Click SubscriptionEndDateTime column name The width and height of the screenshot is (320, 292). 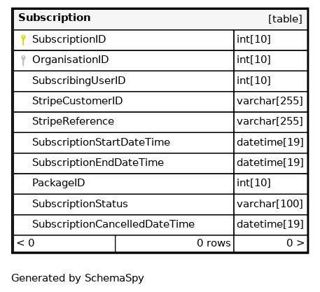pyautogui.click(x=98, y=162)
